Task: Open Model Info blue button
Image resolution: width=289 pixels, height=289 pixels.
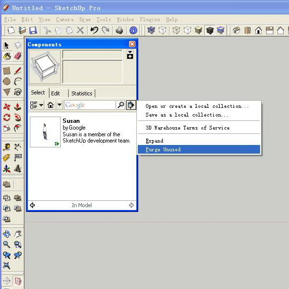Action: click(x=133, y=30)
